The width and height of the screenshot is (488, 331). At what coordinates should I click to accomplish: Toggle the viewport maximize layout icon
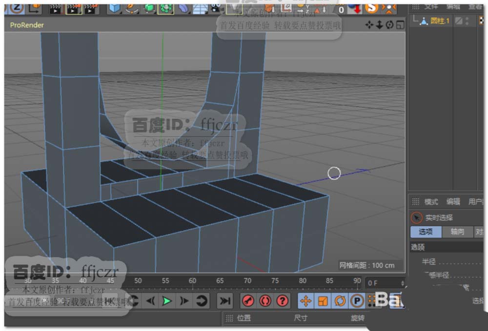click(x=400, y=25)
